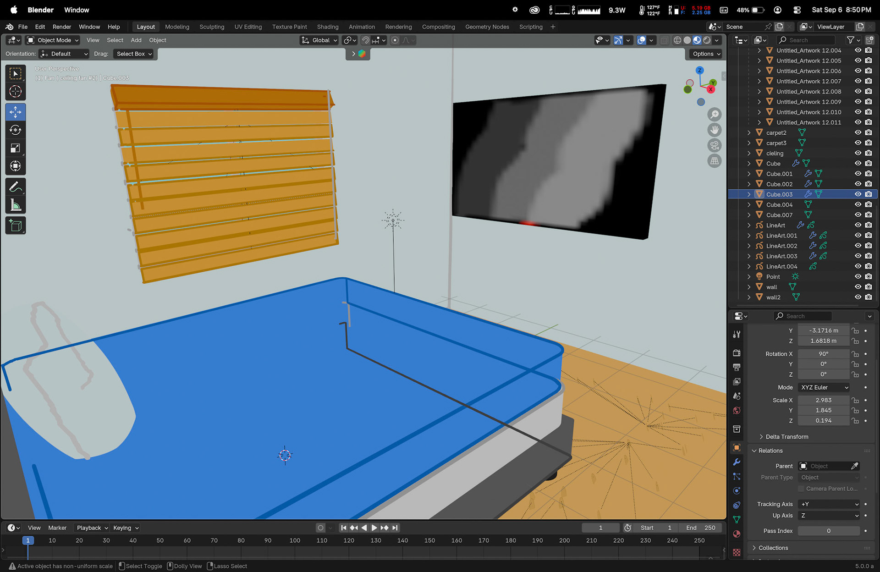Image resolution: width=880 pixels, height=572 pixels.
Task: Hide Cube.004 with its eye icon
Action: [858, 204]
